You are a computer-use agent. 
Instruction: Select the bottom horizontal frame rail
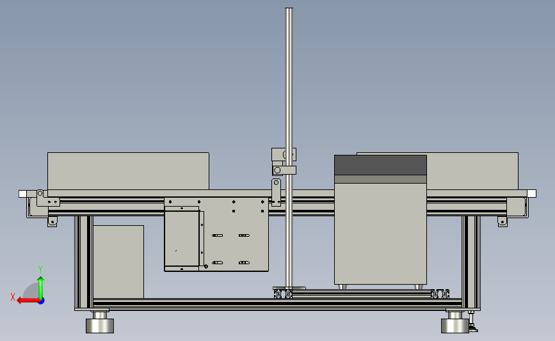pyautogui.click(x=277, y=303)
